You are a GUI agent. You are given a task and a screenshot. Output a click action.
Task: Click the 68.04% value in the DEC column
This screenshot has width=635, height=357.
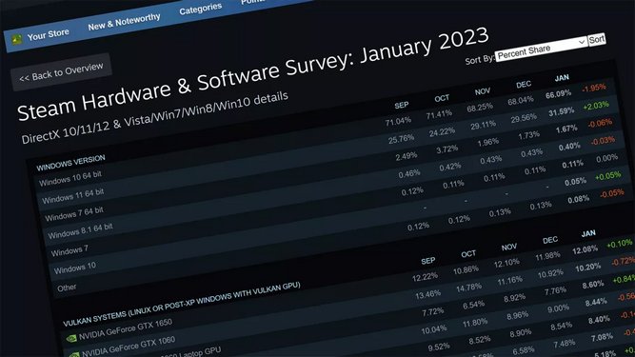click(x=521, y=100)
